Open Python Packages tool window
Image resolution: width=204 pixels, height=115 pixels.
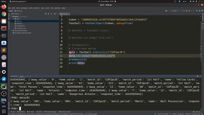click(50, 112)
